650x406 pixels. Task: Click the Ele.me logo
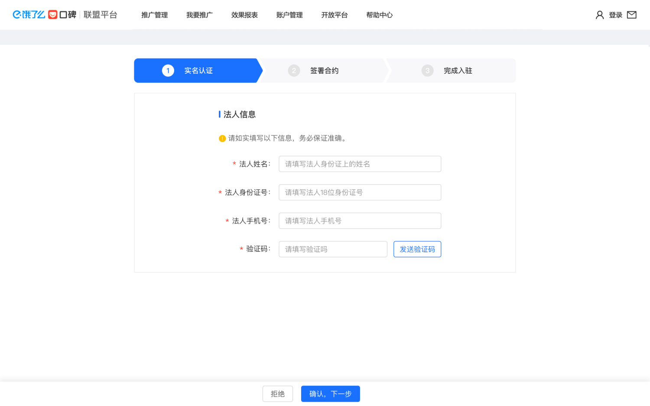click(x=29, y=15)
